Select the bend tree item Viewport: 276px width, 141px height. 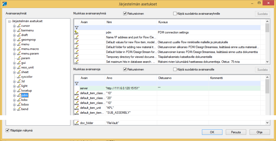tap(25, 109)
